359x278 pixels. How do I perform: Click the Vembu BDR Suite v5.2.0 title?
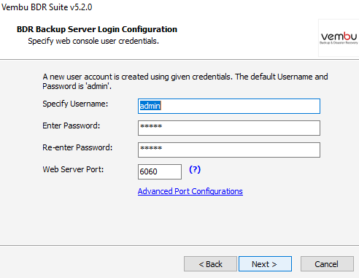click(47, 7)
